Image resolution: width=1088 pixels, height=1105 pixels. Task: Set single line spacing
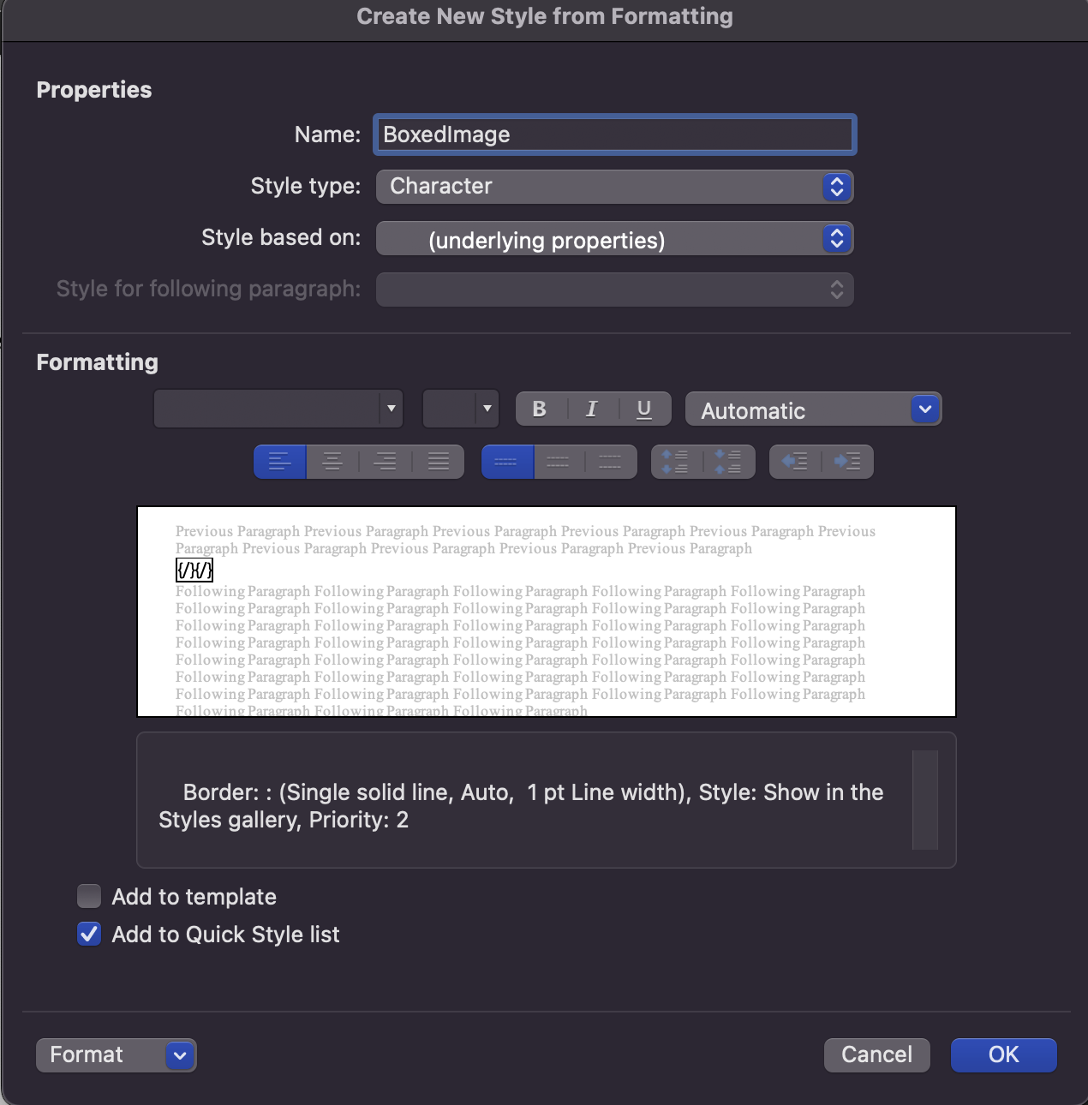506,462
